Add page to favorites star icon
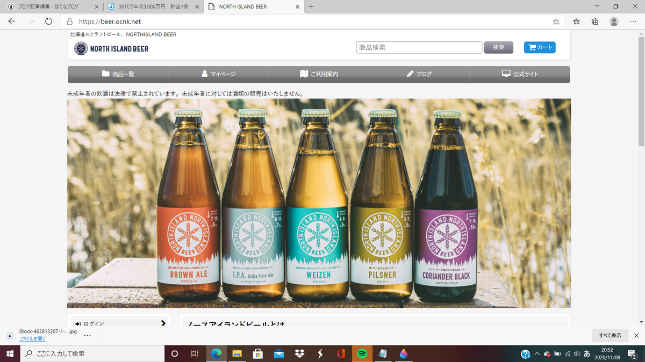This screenshot has height=362, width=645. pos(556,21)
